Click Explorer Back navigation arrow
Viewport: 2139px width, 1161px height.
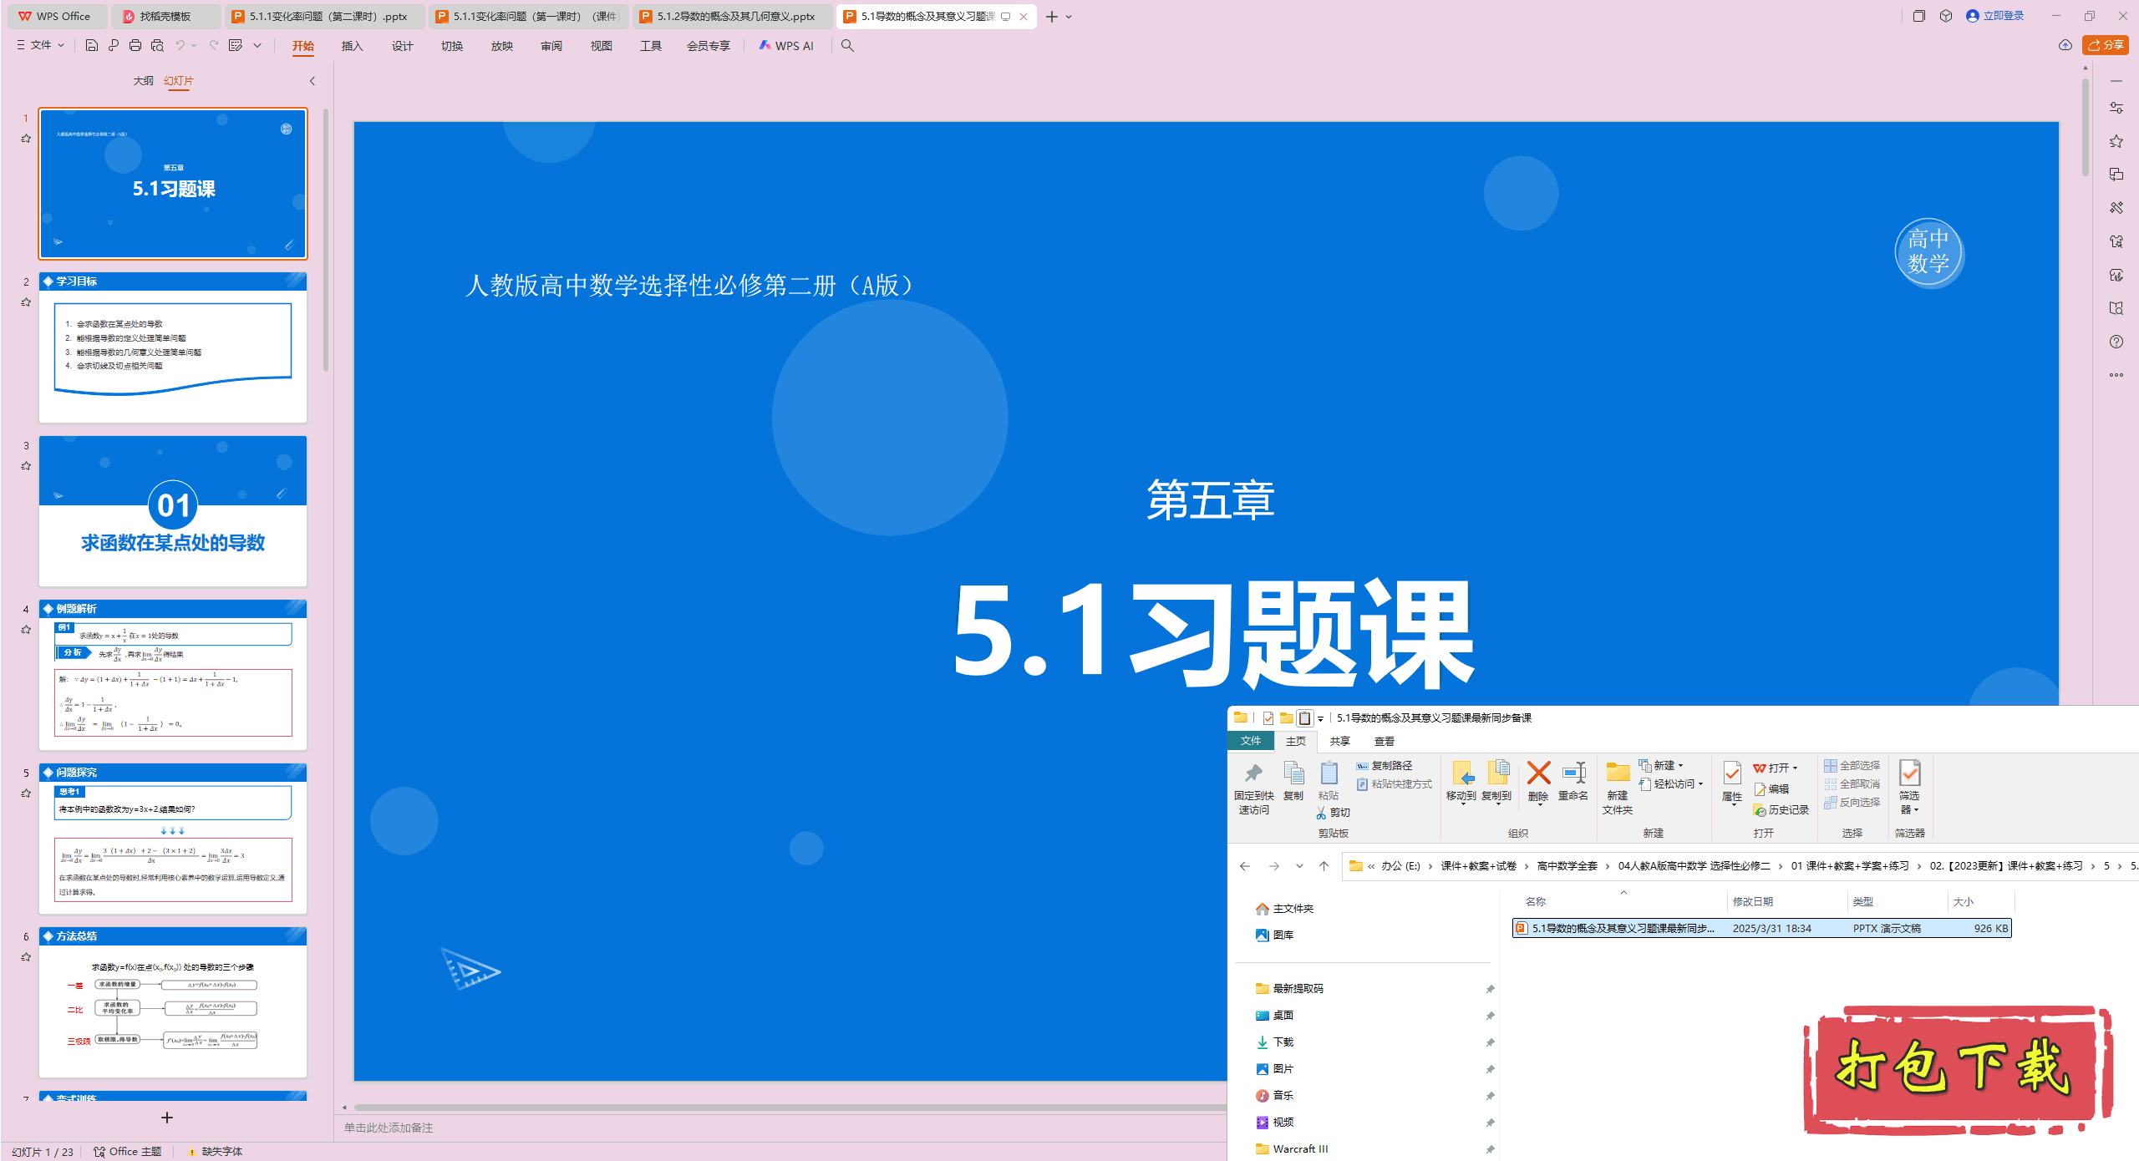click(x=1245, y=866)
